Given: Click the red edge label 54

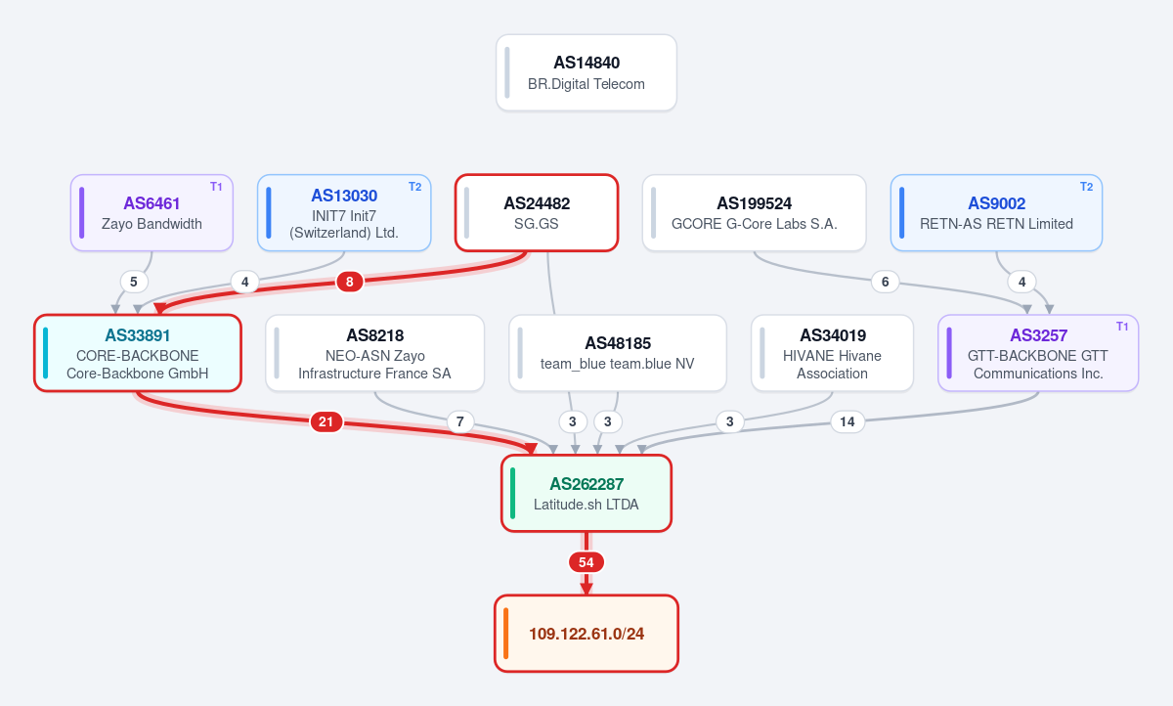Looking at the screenshot, I should (586, 562).
